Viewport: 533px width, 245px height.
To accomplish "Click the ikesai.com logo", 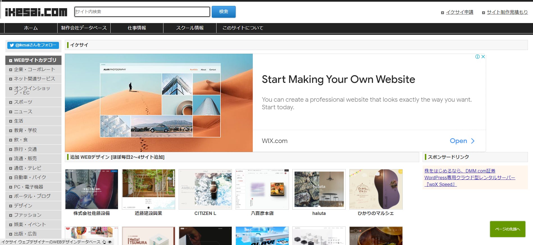I will [36, 12].
